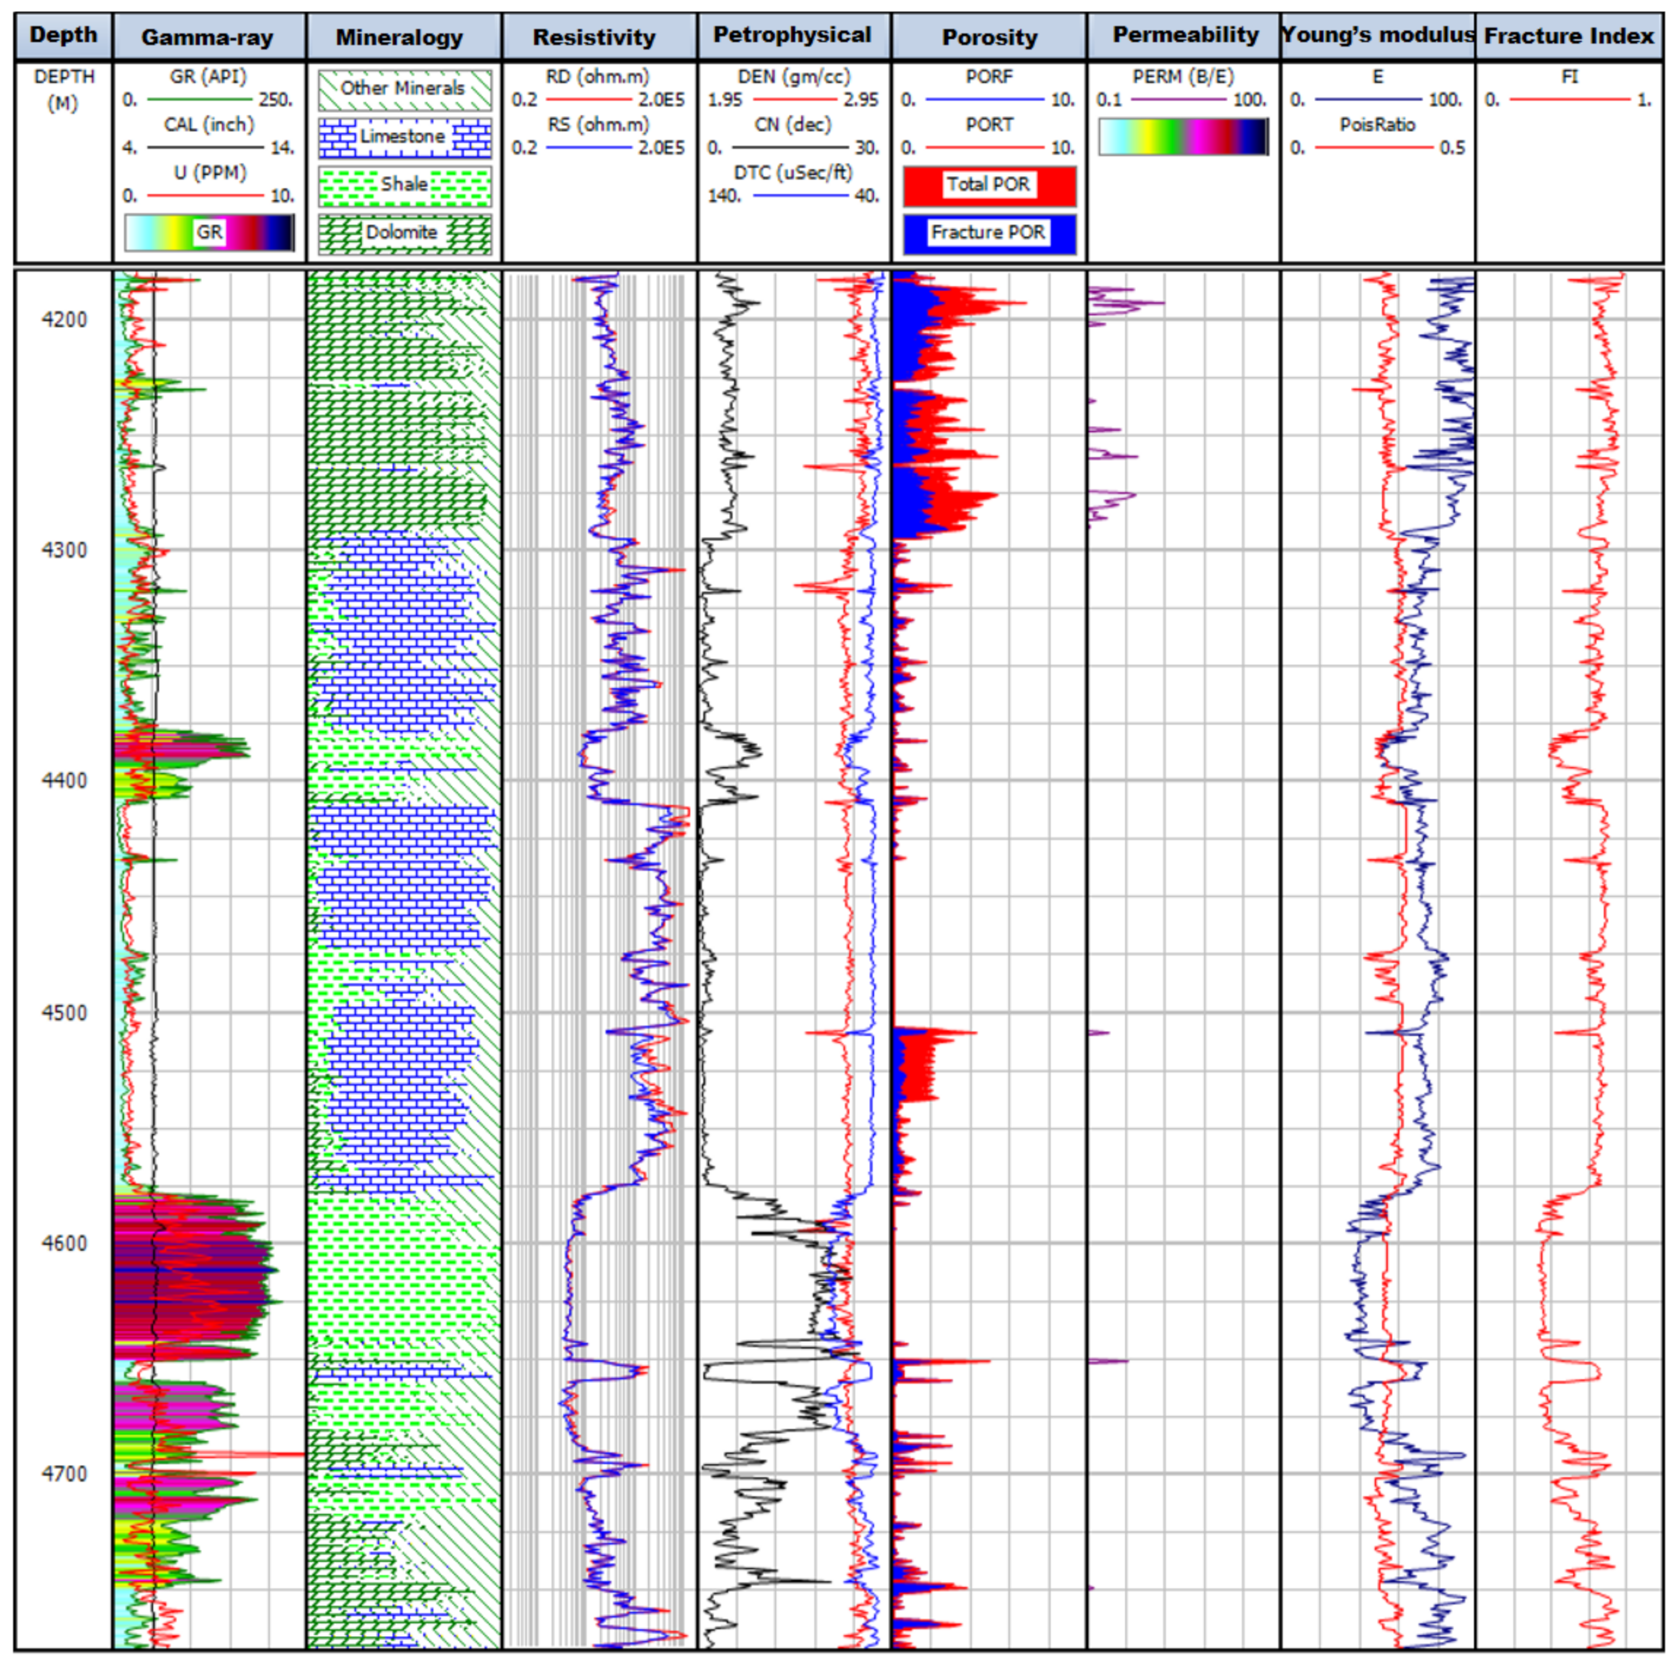Click the 4600 depth marker

click(x=64, y=1243)
